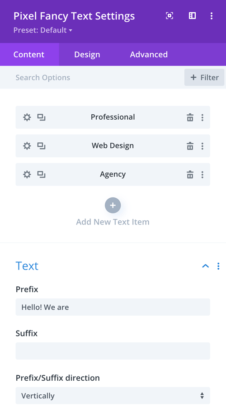Screen dimensions: 226x420
Task: Click the Filter button
Action: tap(204, 77)
